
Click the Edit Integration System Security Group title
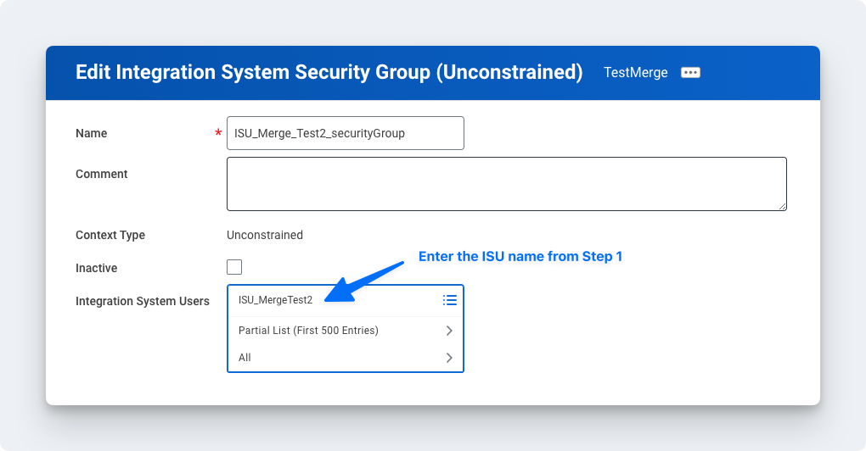tap(329, 72)
